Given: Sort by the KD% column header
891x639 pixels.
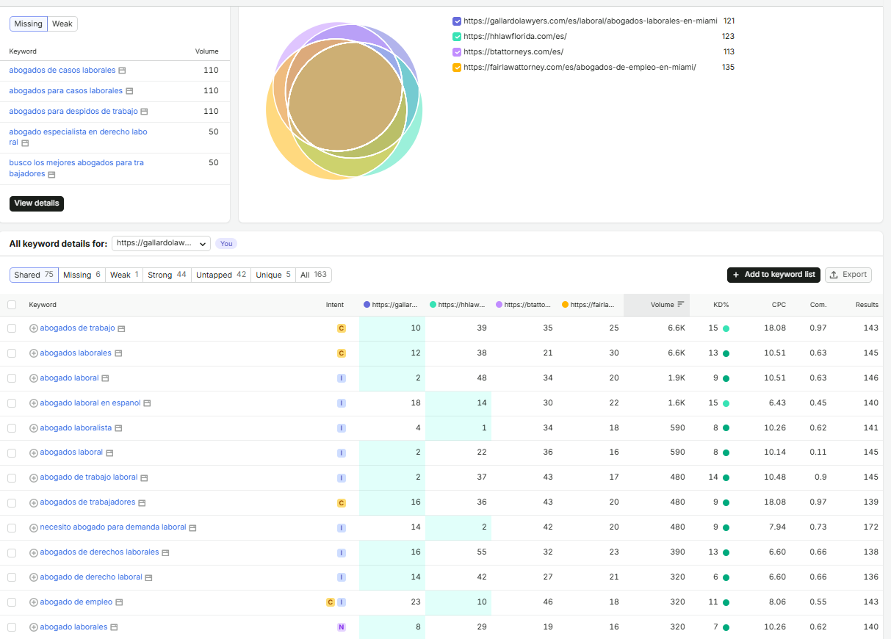Looking at the screenshot, I should [x=721, y=305].
